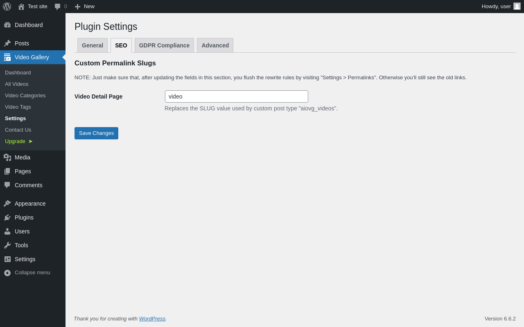This screenshot has height=327, width=524.
Task: Click the WordPress logo icon
Action: point(7,7)
